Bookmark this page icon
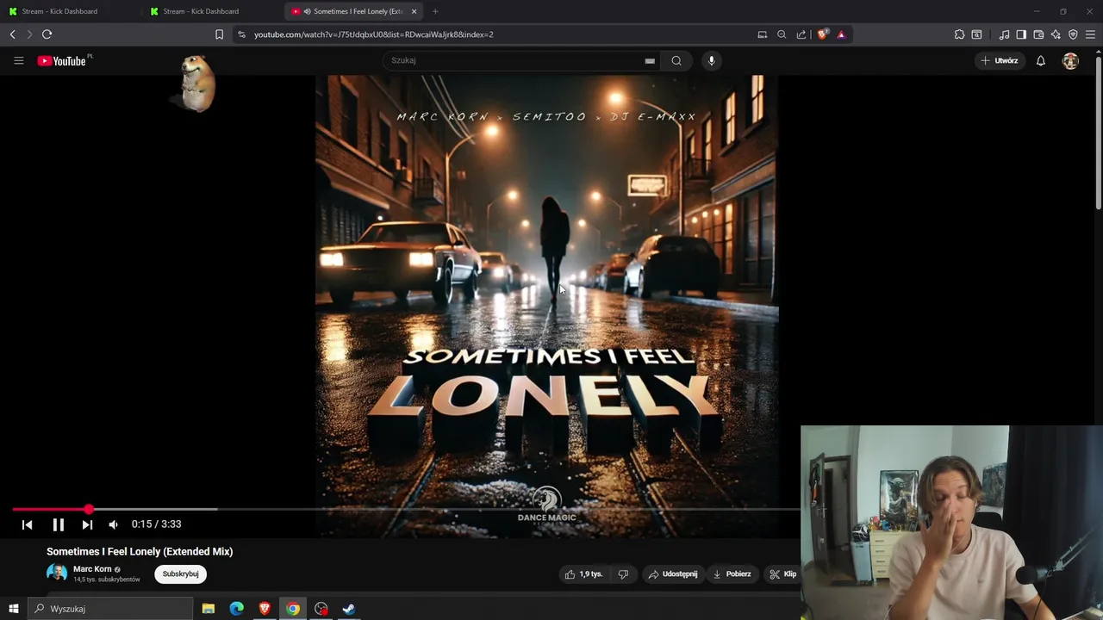Screen dimensions: 1103x620 click(x=219, y=34)
